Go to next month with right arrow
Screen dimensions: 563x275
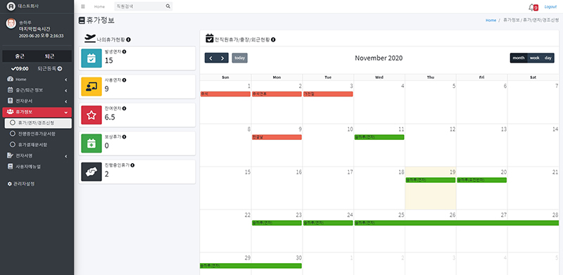pyautogui.click(x=222, y=58)
